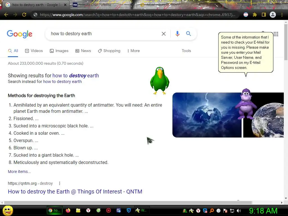This screenshot has width=288, height=216.
Task: Go to Google logo homepage
Action: [20, 34]
